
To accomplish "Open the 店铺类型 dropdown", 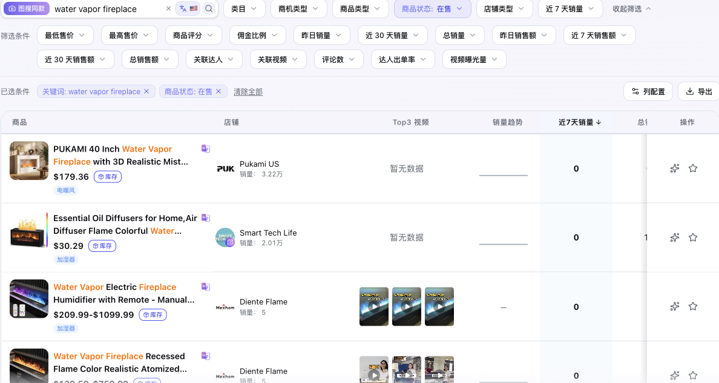I will coord(504,8).
